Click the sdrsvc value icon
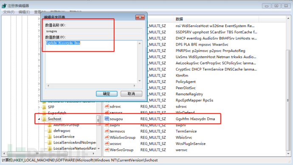293x165 pixels. pos(107,106)
